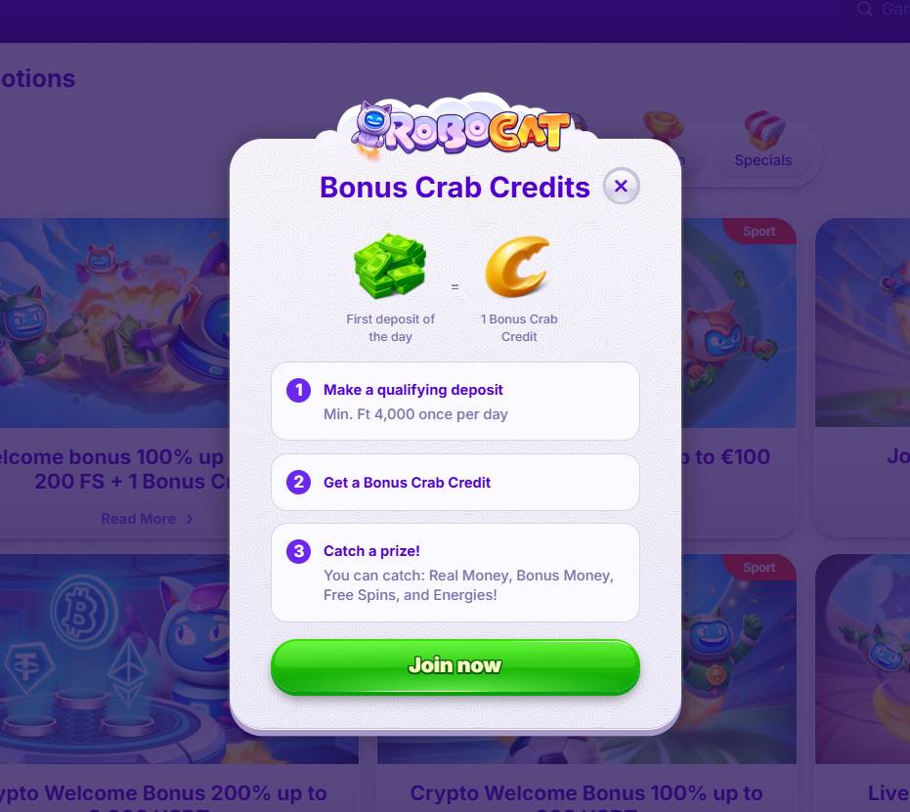Open the Catch a prize! card
Screen dimensions: 910x812
point(455,573)
